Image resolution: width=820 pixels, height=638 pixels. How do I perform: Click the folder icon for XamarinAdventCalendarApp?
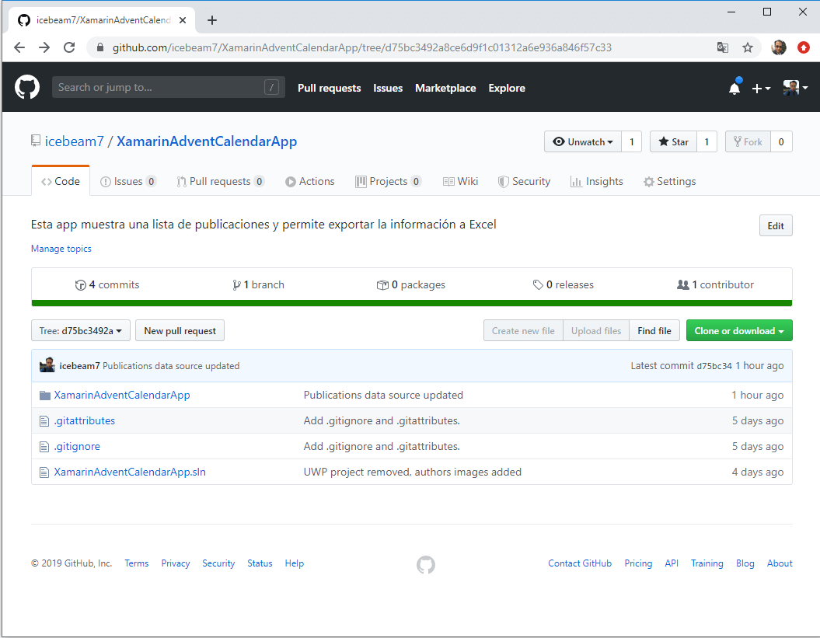point(45,395)
